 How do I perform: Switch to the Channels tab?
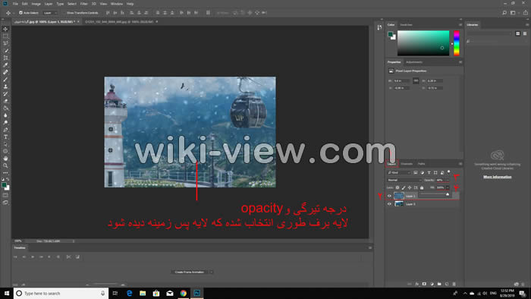pyautogui.click(x=407, y=164)
